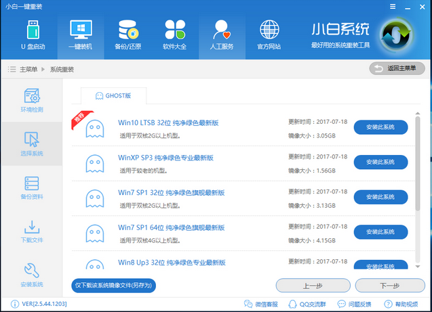Click the 镜像大小：1.56GB text
The width and height of the screenshot is (432, 312).
pos(312,171)
